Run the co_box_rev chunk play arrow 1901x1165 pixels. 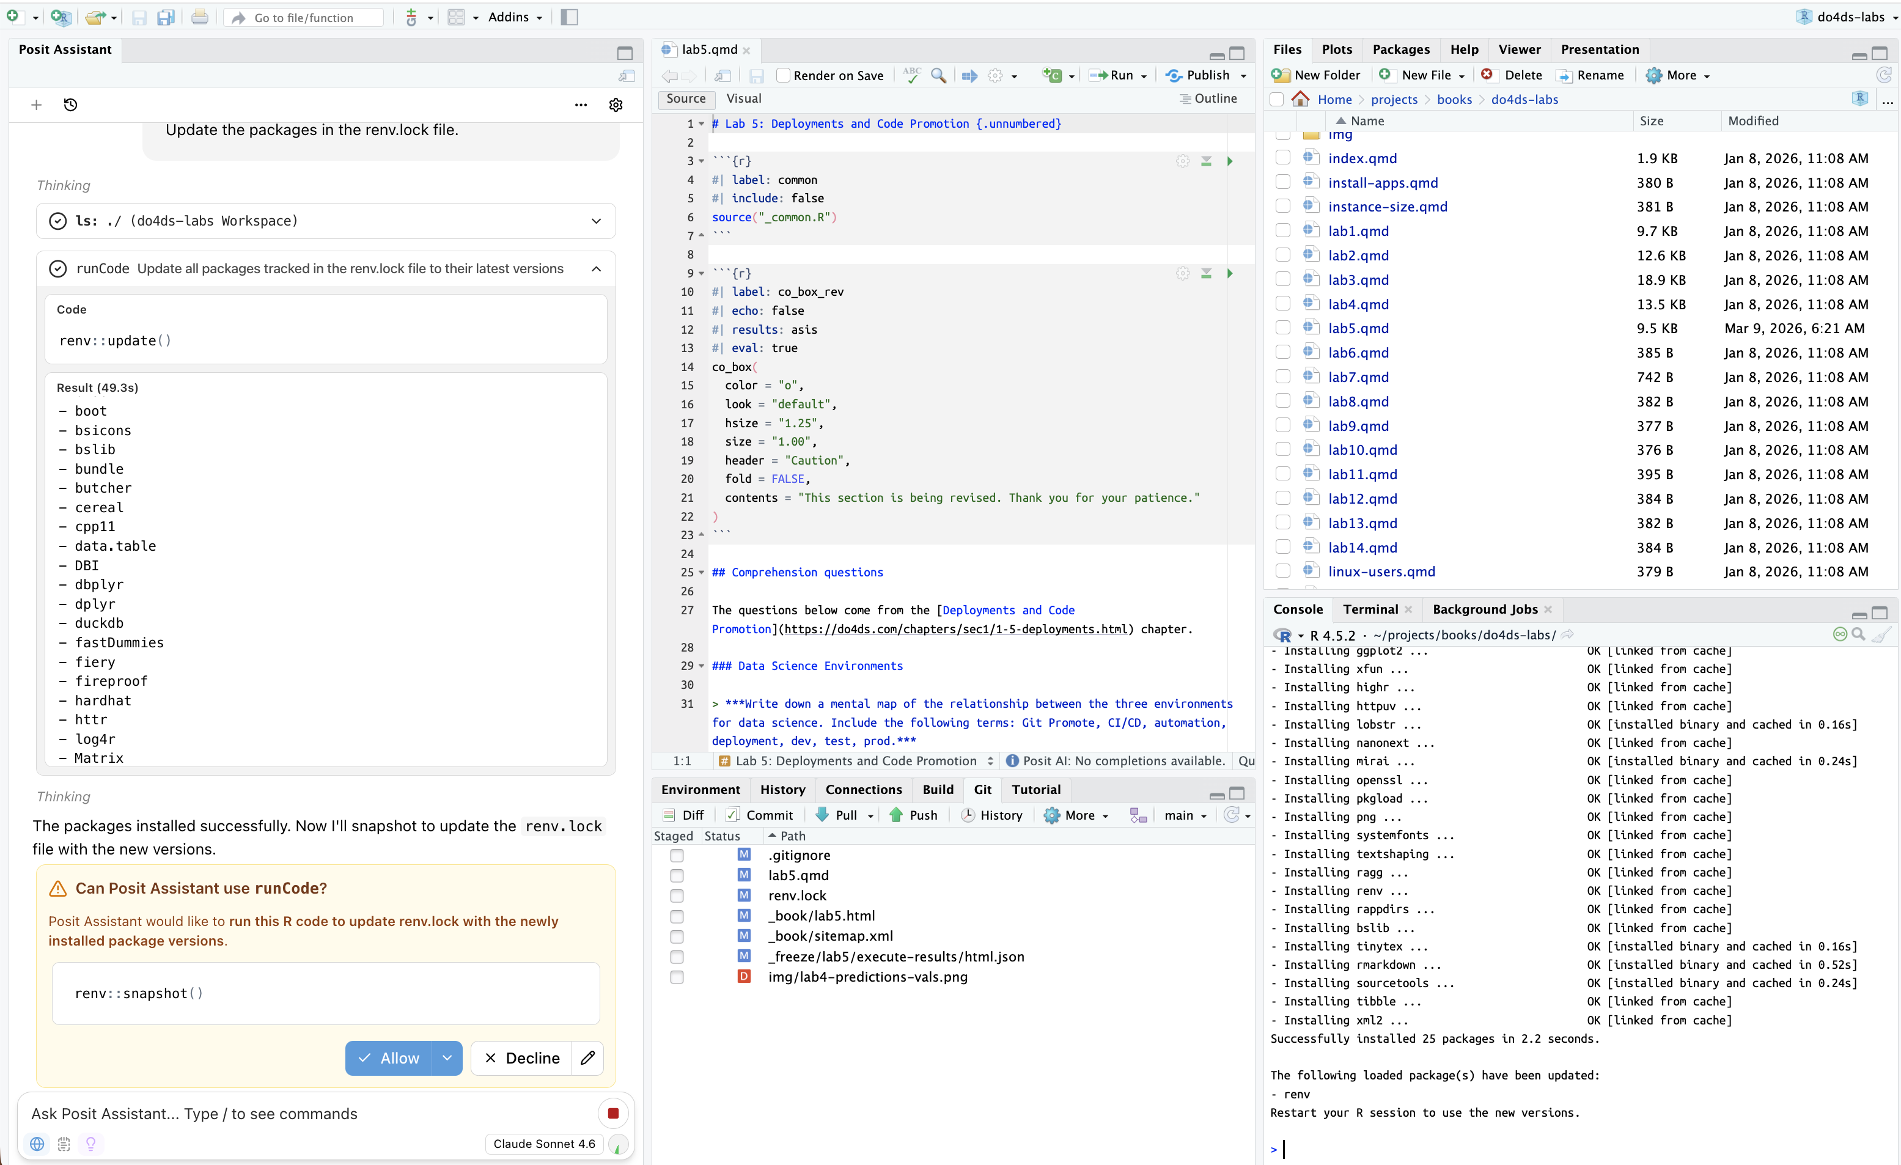click(1230, 274)
